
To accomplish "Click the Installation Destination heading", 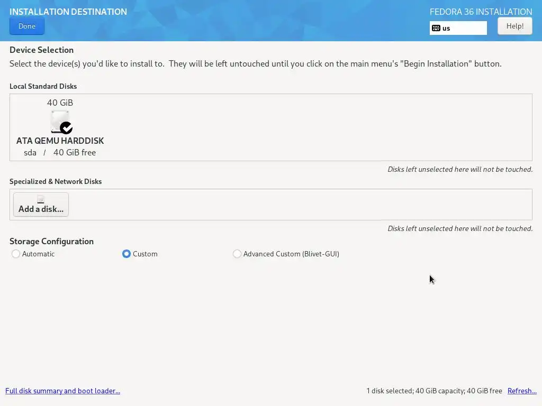I will coord(68,12).
